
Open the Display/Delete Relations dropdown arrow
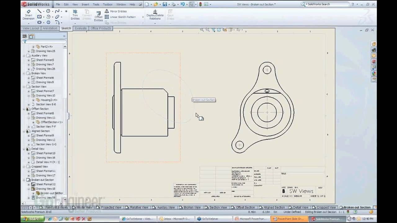155,23
